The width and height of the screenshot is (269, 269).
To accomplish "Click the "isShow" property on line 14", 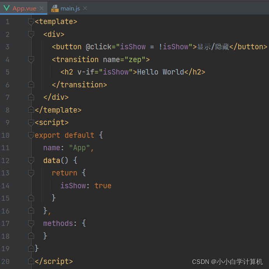I will [x=73, y=186].
